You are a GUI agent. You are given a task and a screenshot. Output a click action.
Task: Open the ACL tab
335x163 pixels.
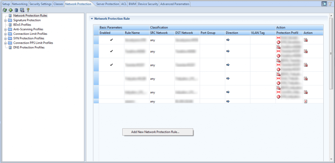click(124, 4)
